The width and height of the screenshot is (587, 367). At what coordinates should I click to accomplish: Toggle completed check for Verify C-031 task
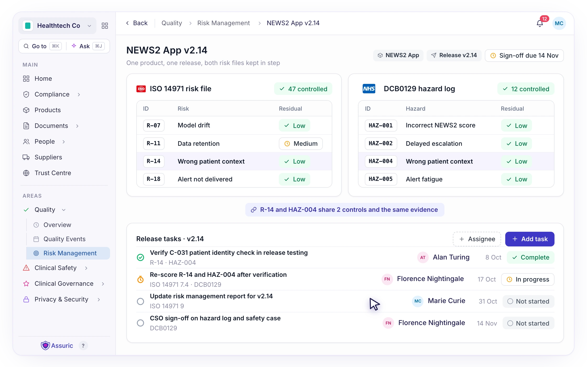(x=140, y=257)
